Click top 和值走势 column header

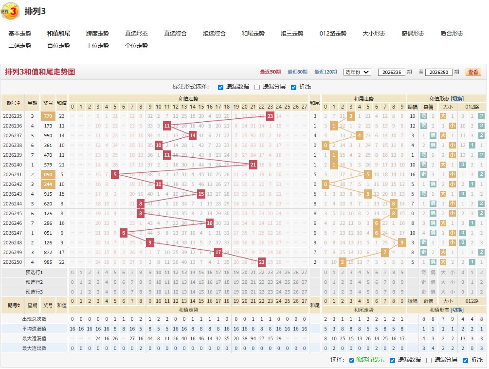(188, 98)
